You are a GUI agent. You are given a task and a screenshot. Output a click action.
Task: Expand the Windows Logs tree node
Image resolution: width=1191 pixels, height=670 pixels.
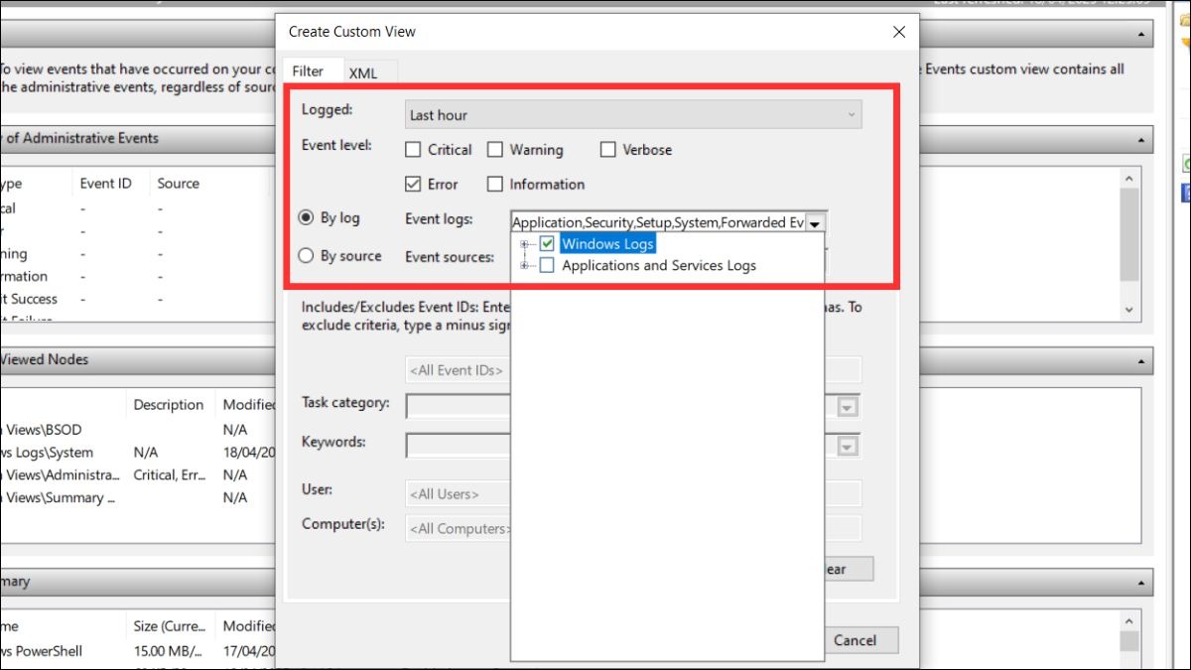pyautogui.click(x=525, y=244)
